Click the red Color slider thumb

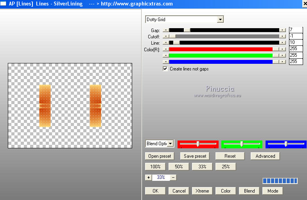point(276,49)
